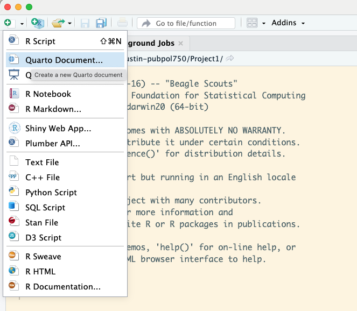357x311 pixels.
Task: Choose R Script from the menu
Action: (65, 41)
